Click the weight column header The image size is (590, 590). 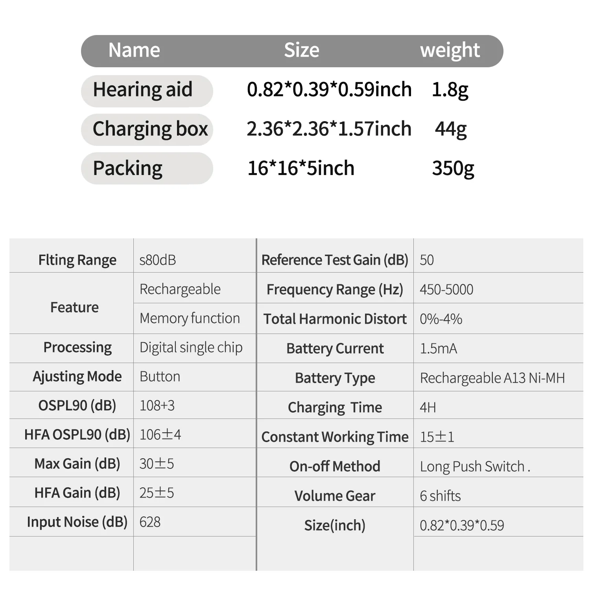point(450,50)
